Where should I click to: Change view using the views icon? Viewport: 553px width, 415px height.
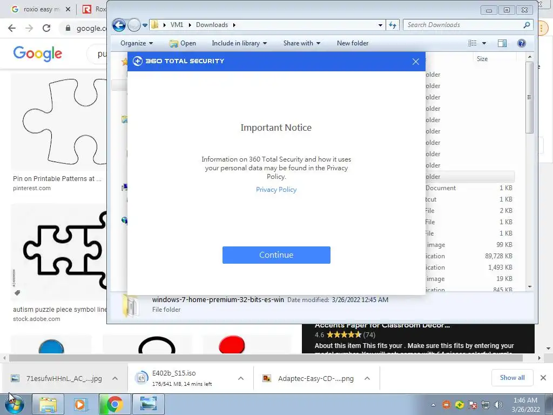(472, 43)
